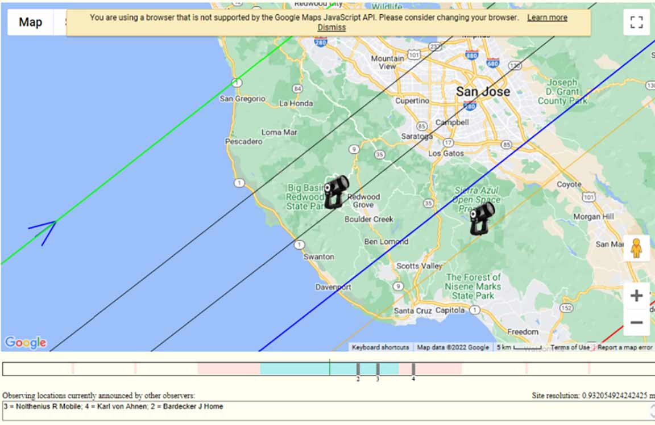Viewport: 655px width, 425px height.
Task: Click the telescope marker near Big Basin Redwoods
Action: click(336, 192)
